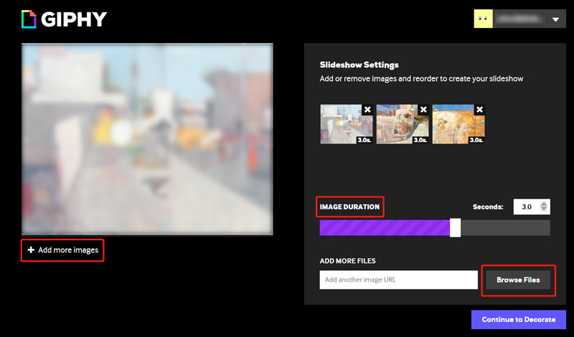The width and height of the screenshot is (574, 337).
Task: Open the user avatar icon
Action: click(x=483, y=19)
